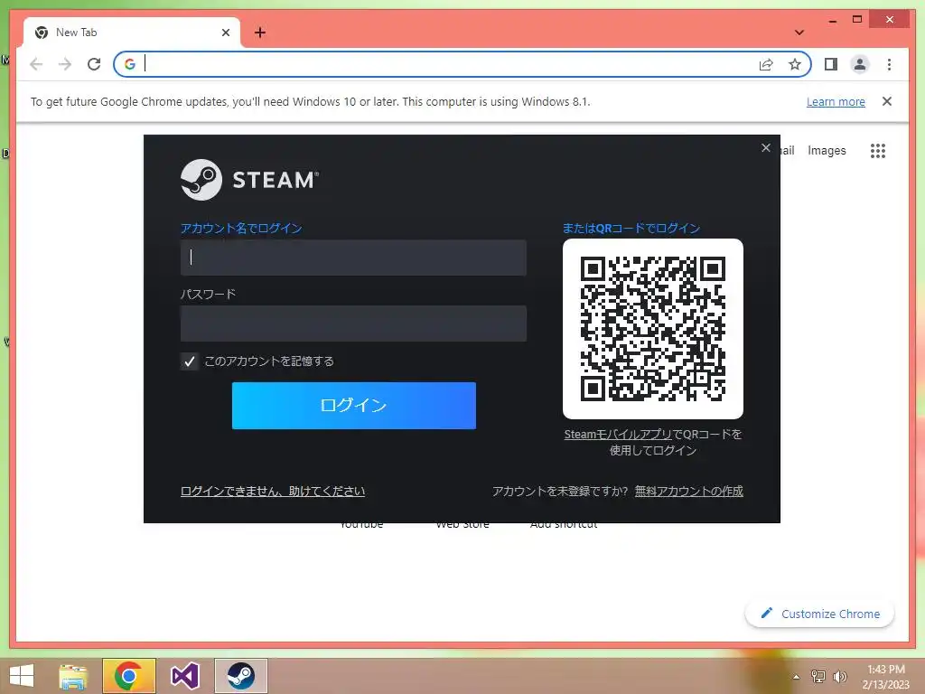Click the Google icon in address bar
The height and width of the screenshot is (694, 925).
(130, 64)
